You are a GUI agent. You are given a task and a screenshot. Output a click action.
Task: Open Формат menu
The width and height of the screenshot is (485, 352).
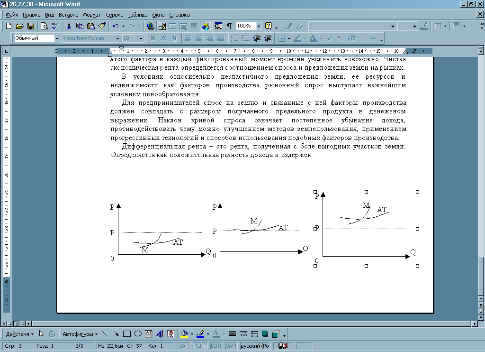(x=92, y=15)
